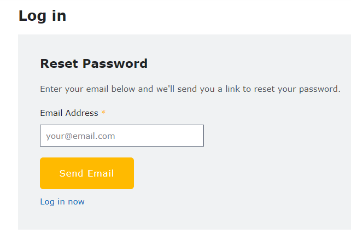Focus the your@email.com placeholder box
Viewport: 351px width, 234px height.
pos(121,136)
